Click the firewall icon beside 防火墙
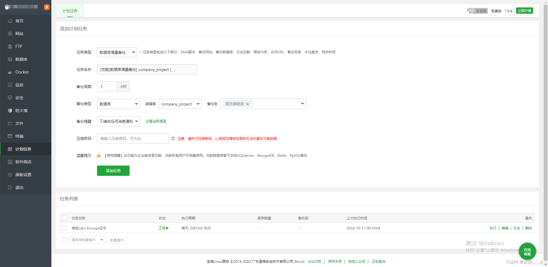The width and height of the screenshot is (548, 267). (10, 111)
